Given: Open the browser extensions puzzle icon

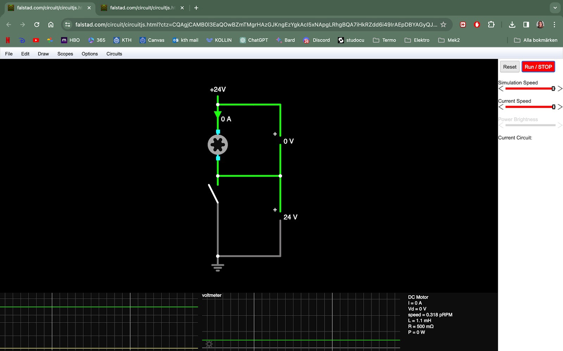Looking at the screenshot, I should pos(491,25).
